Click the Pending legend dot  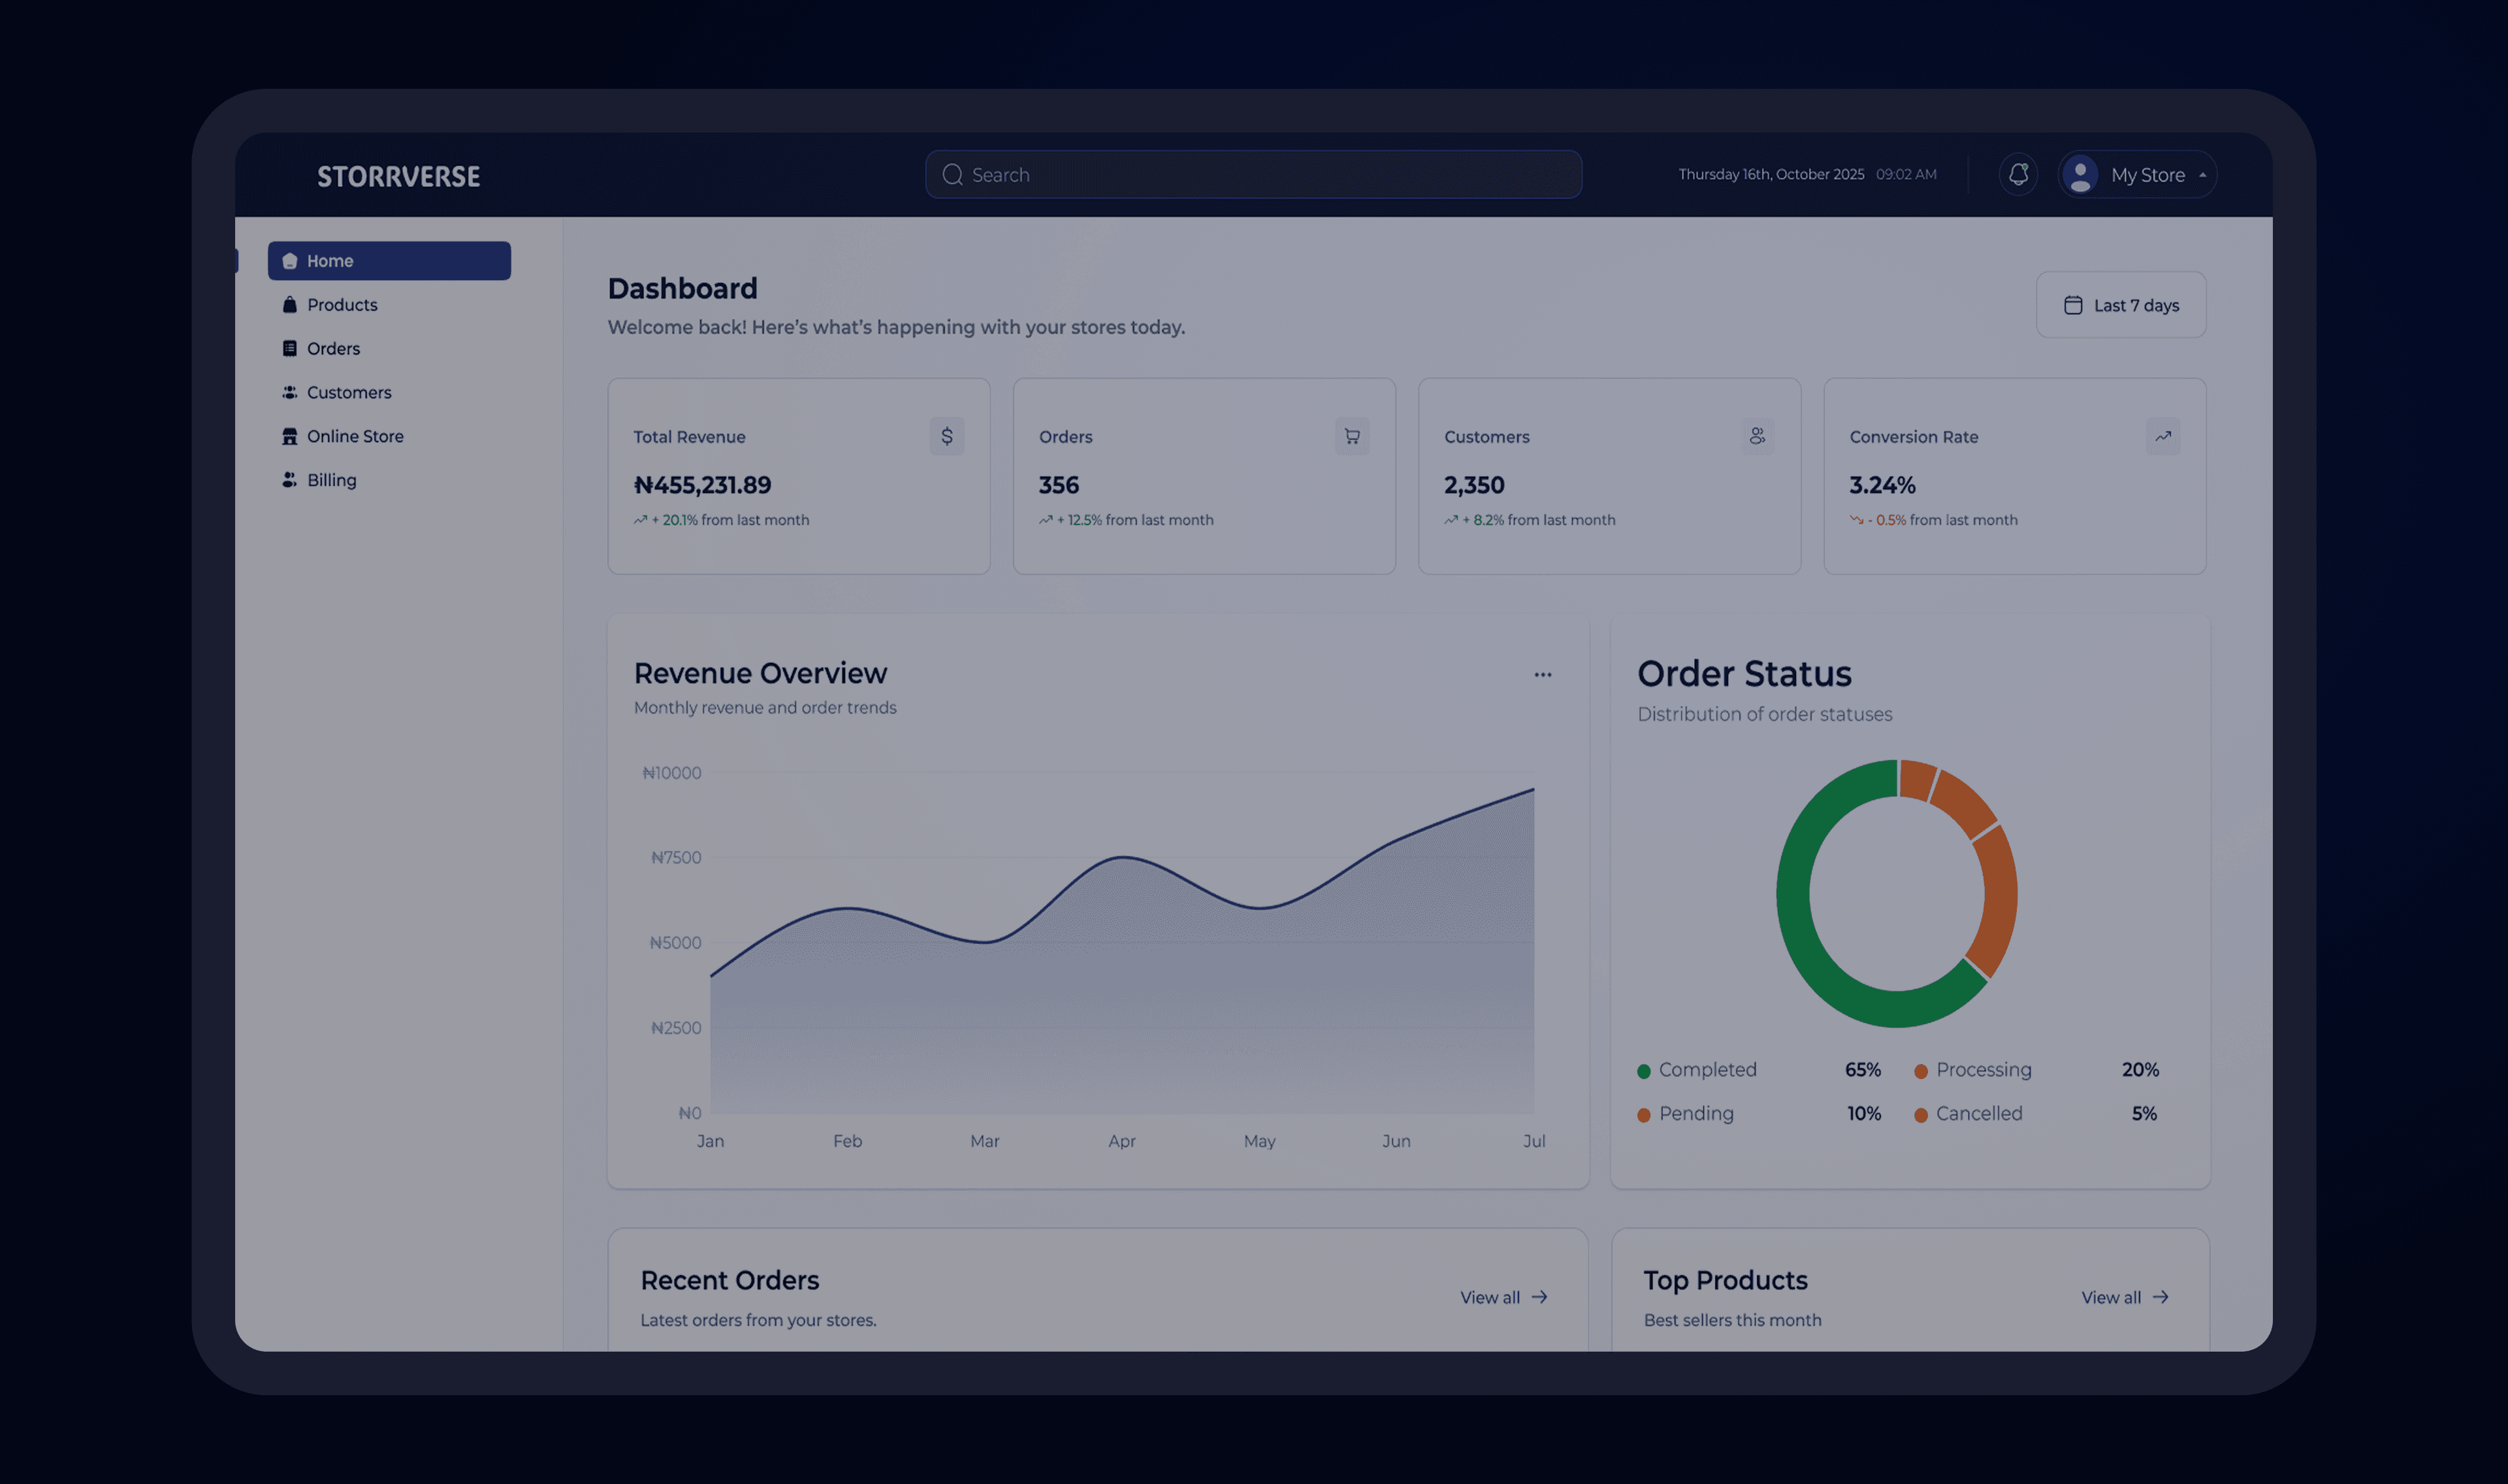1643,1115
